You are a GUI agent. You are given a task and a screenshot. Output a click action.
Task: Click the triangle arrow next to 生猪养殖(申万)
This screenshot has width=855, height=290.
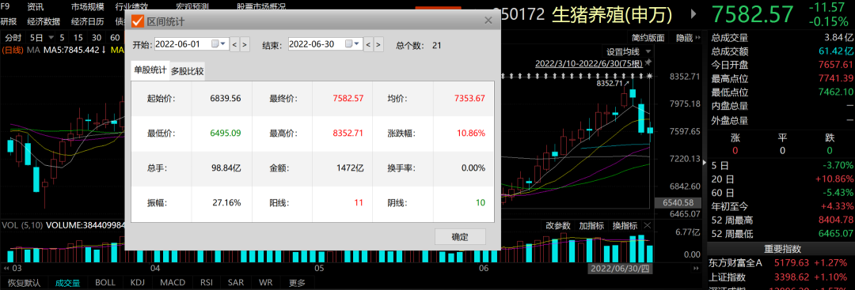point(694,13)
